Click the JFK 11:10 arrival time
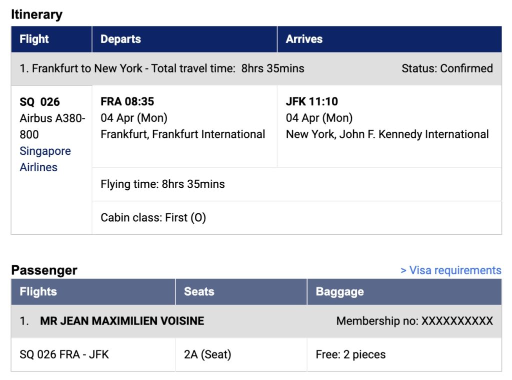 point(311,101)
